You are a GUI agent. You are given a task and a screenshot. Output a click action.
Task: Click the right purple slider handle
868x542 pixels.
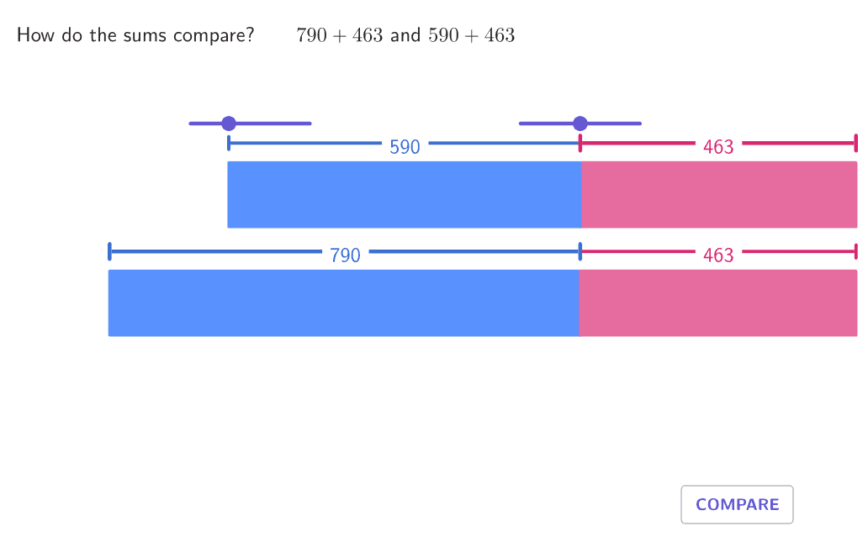[x=580, y=124]
